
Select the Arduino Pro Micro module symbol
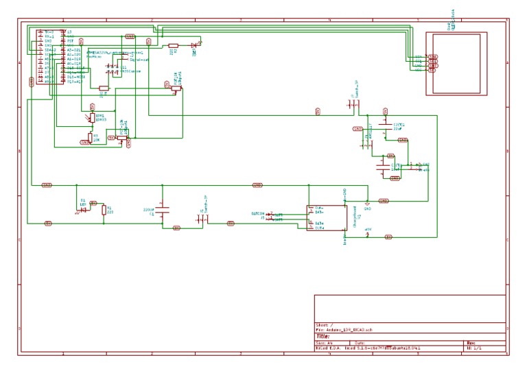[49, 57]
